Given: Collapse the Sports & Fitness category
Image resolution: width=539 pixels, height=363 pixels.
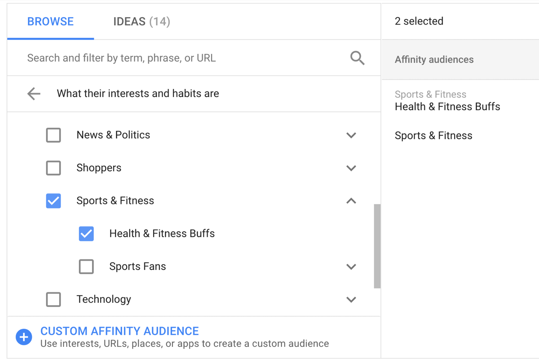Looking at the screenshot, I should pos(351,201).
